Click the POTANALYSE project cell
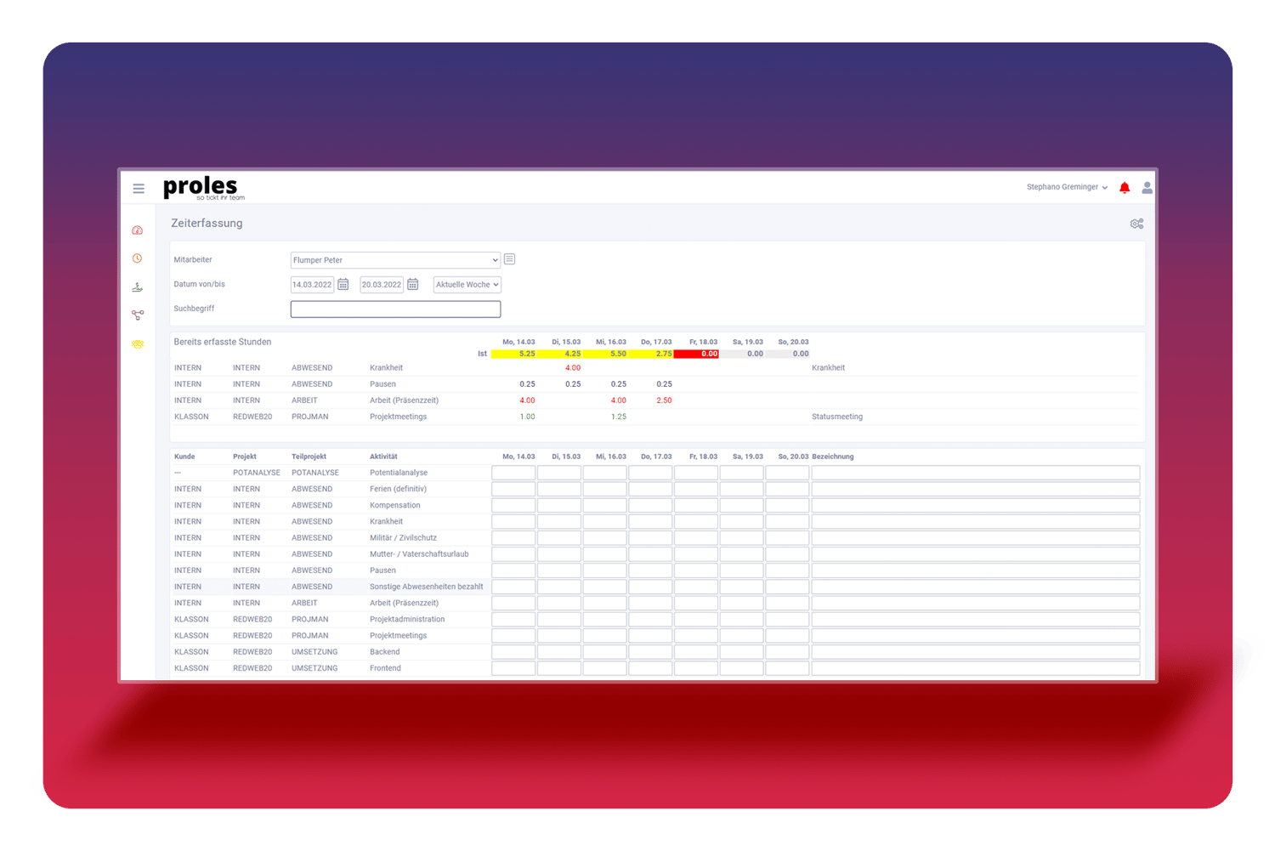 257,473
